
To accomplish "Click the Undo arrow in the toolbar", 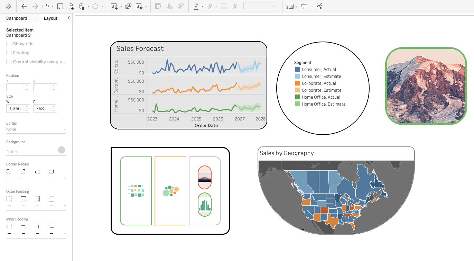I will (24, 6).
